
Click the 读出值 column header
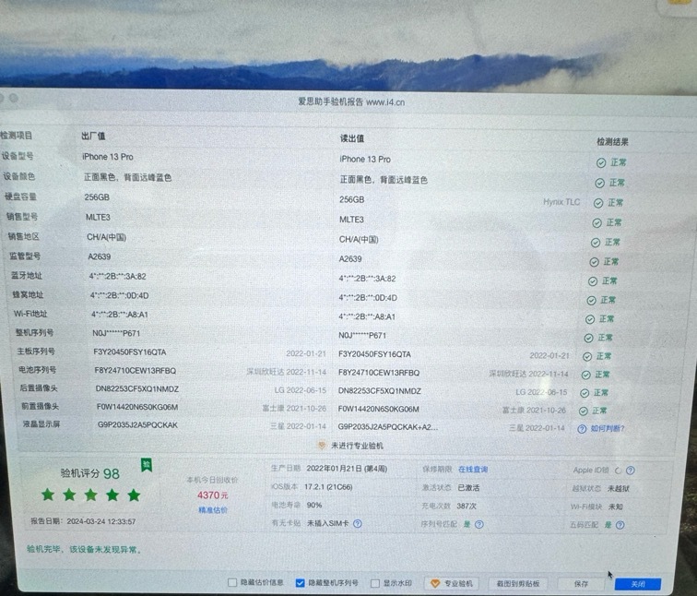[x=352, y=138]
